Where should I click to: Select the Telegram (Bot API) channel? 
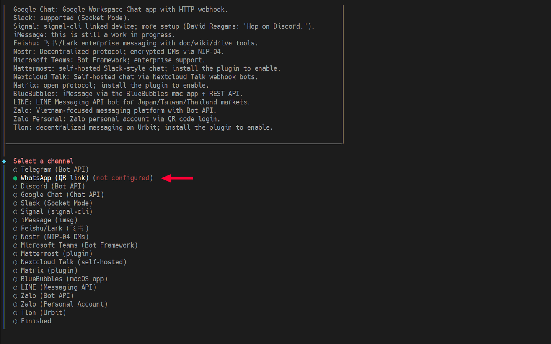(x=54, y=169)
